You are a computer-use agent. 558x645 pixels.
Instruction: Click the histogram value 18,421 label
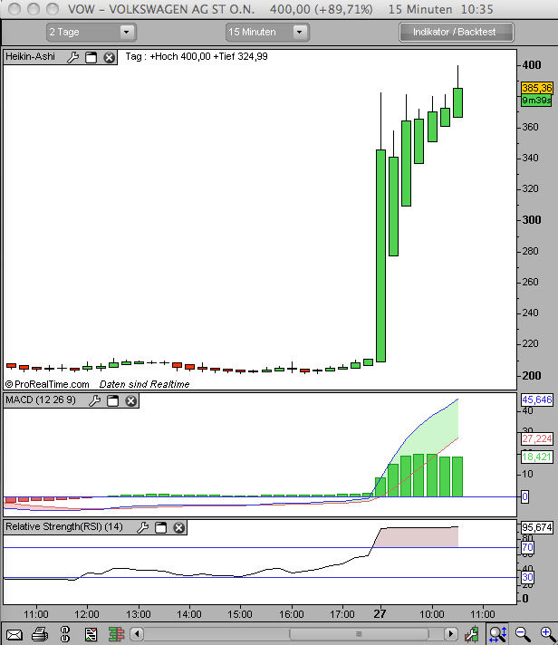536,457
